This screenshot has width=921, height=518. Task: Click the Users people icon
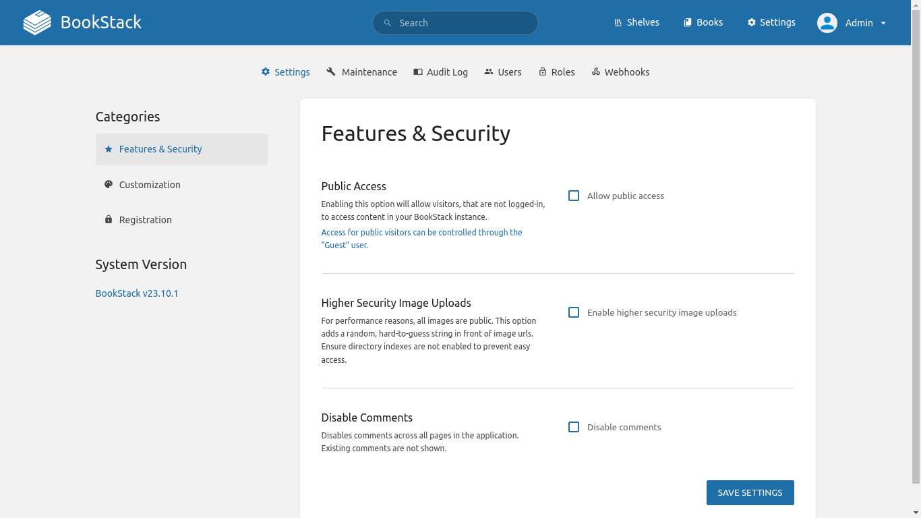coord(489,71)
